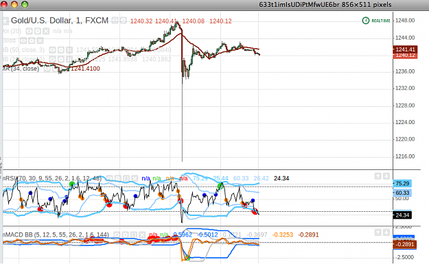The image size is (429, 266).
Task: Click the -2.5000 MACD axis value
Action: pyautogui.click(x=405, y=257)
